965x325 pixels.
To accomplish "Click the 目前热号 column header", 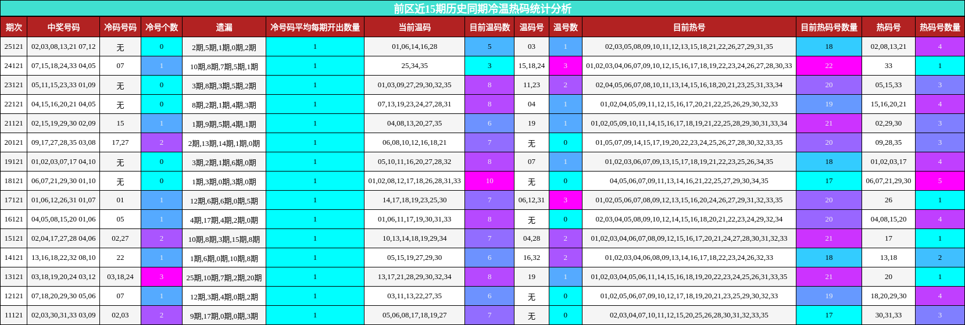I will click(x=689, y=27).
